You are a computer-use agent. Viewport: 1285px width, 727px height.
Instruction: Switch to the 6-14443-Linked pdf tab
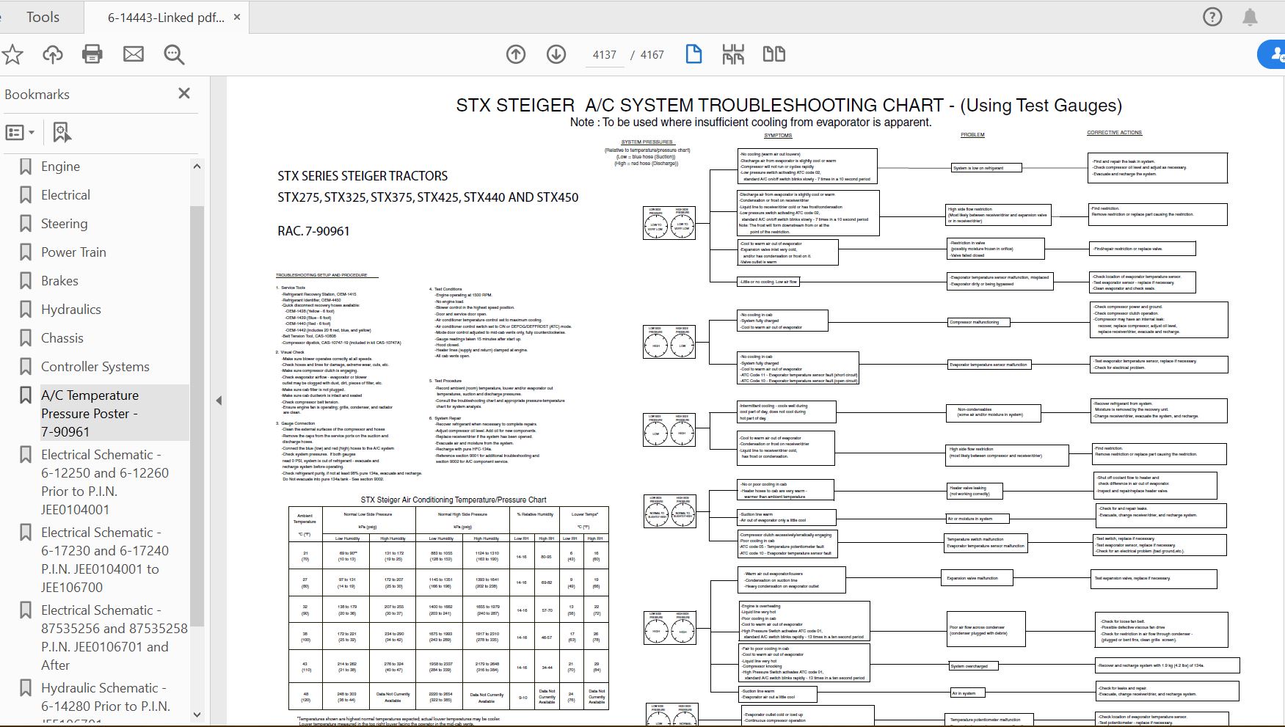pyautogui.click(x=166, y=18)
